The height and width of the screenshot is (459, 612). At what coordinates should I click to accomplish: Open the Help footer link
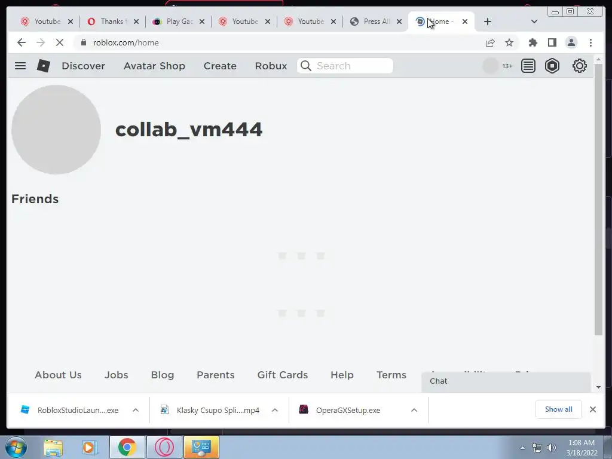(342, 375)
